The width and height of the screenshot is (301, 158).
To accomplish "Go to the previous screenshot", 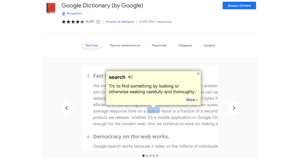I will click(x=66, y=108).
